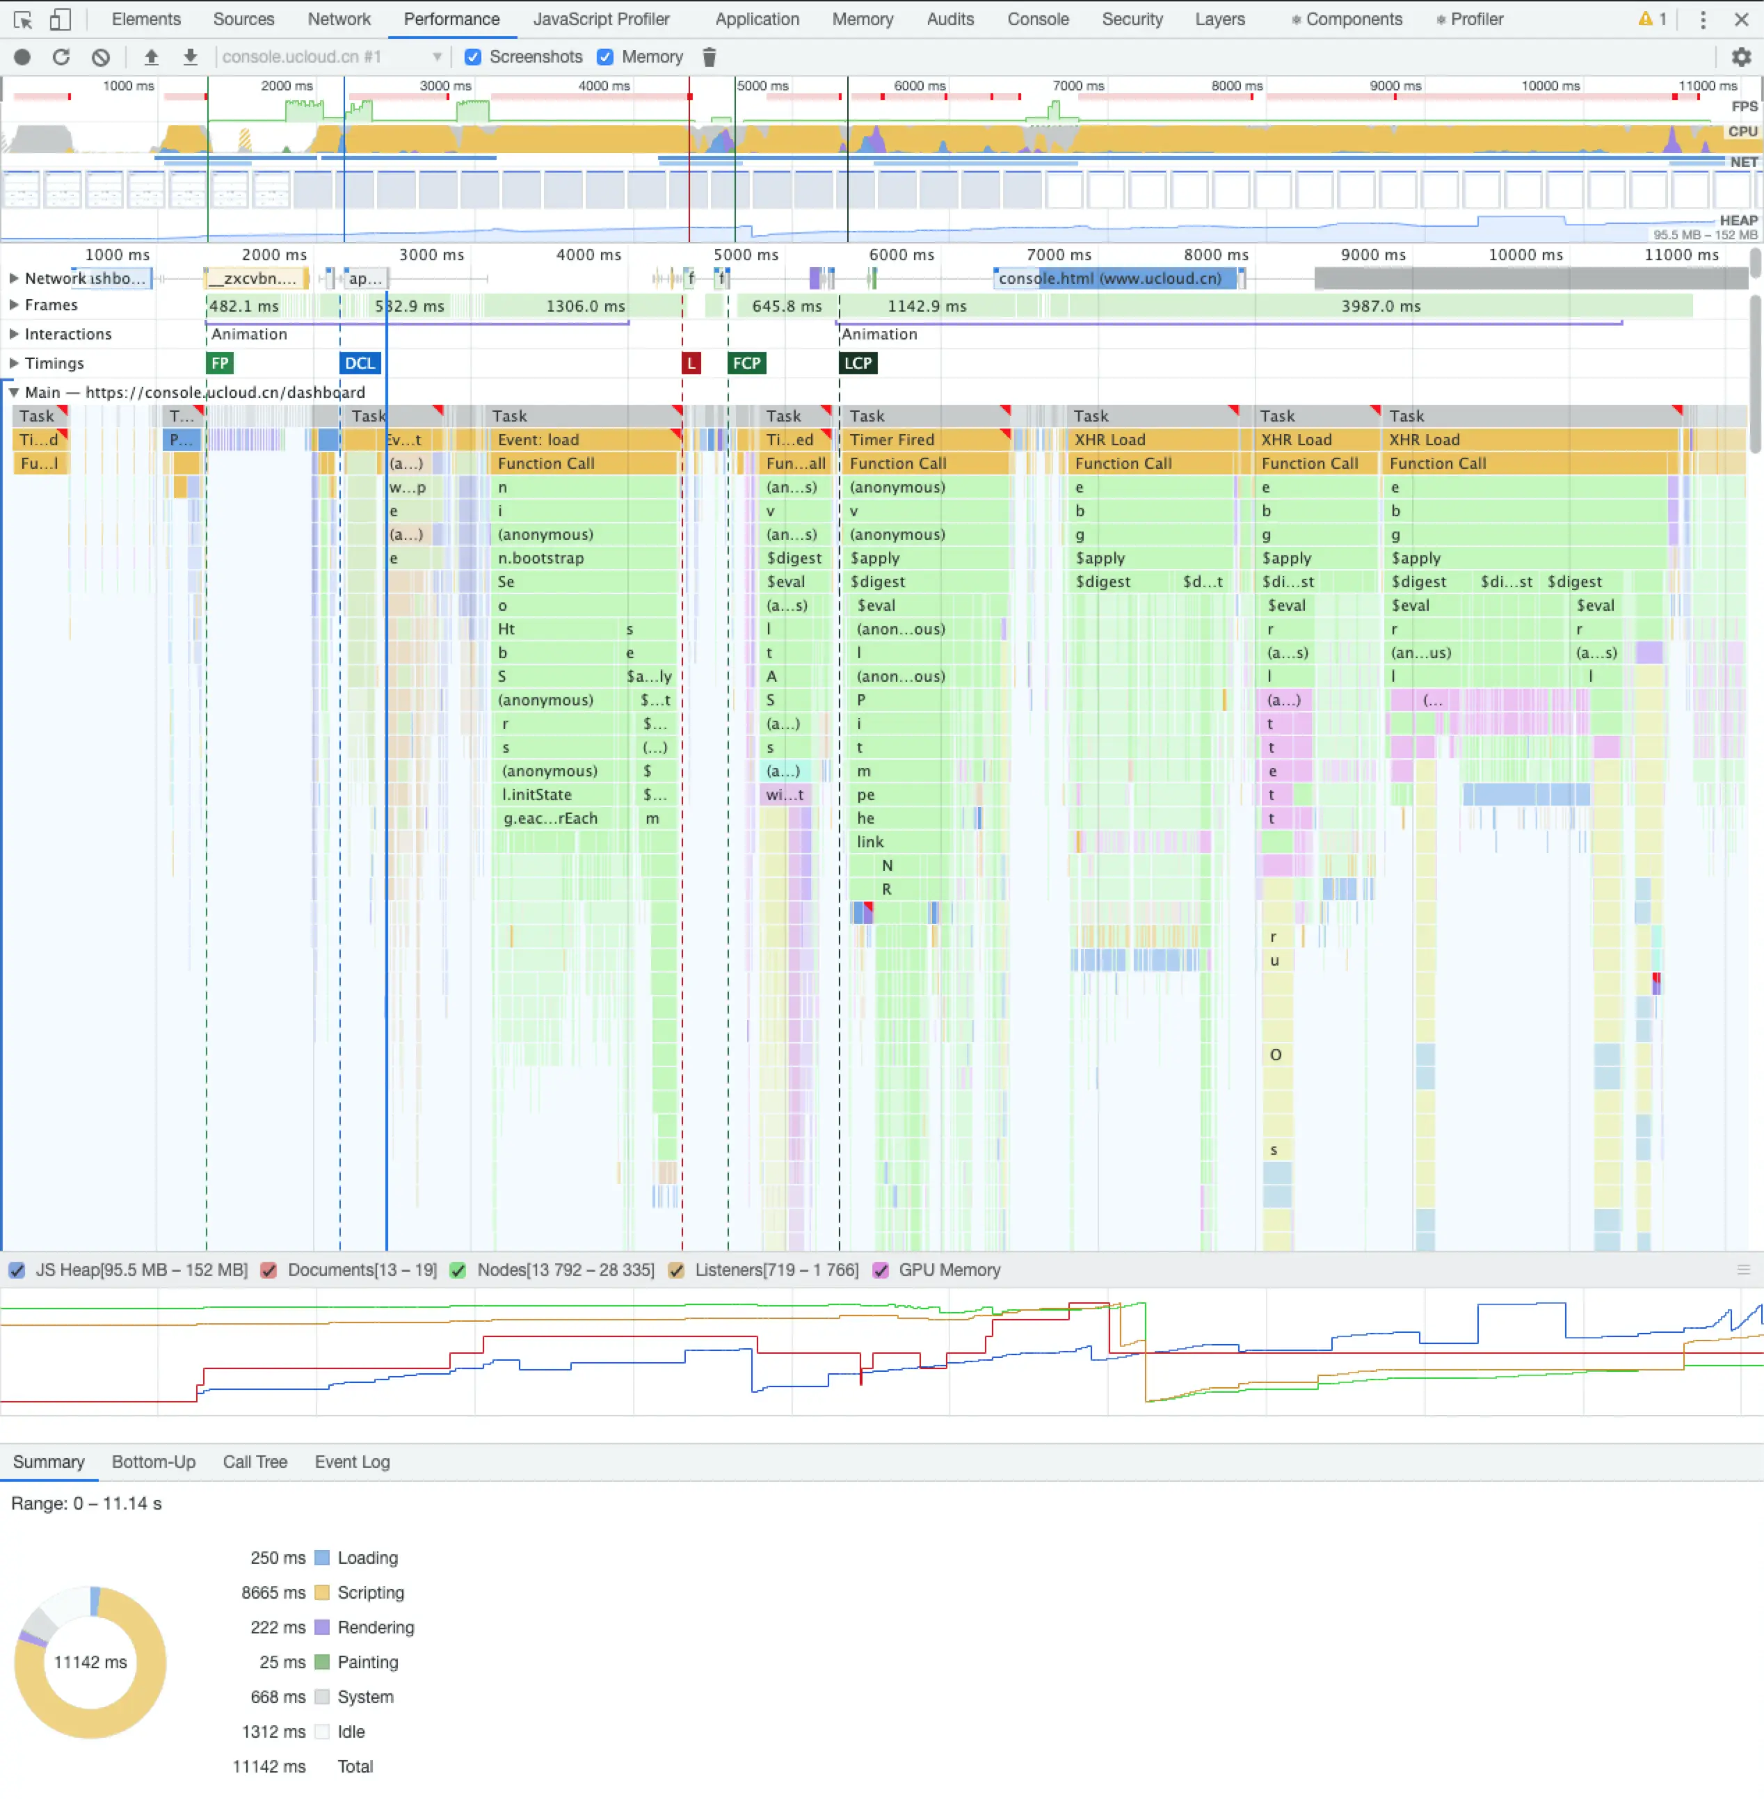
Task: Expand the Frames track
Action: [14, 305]
